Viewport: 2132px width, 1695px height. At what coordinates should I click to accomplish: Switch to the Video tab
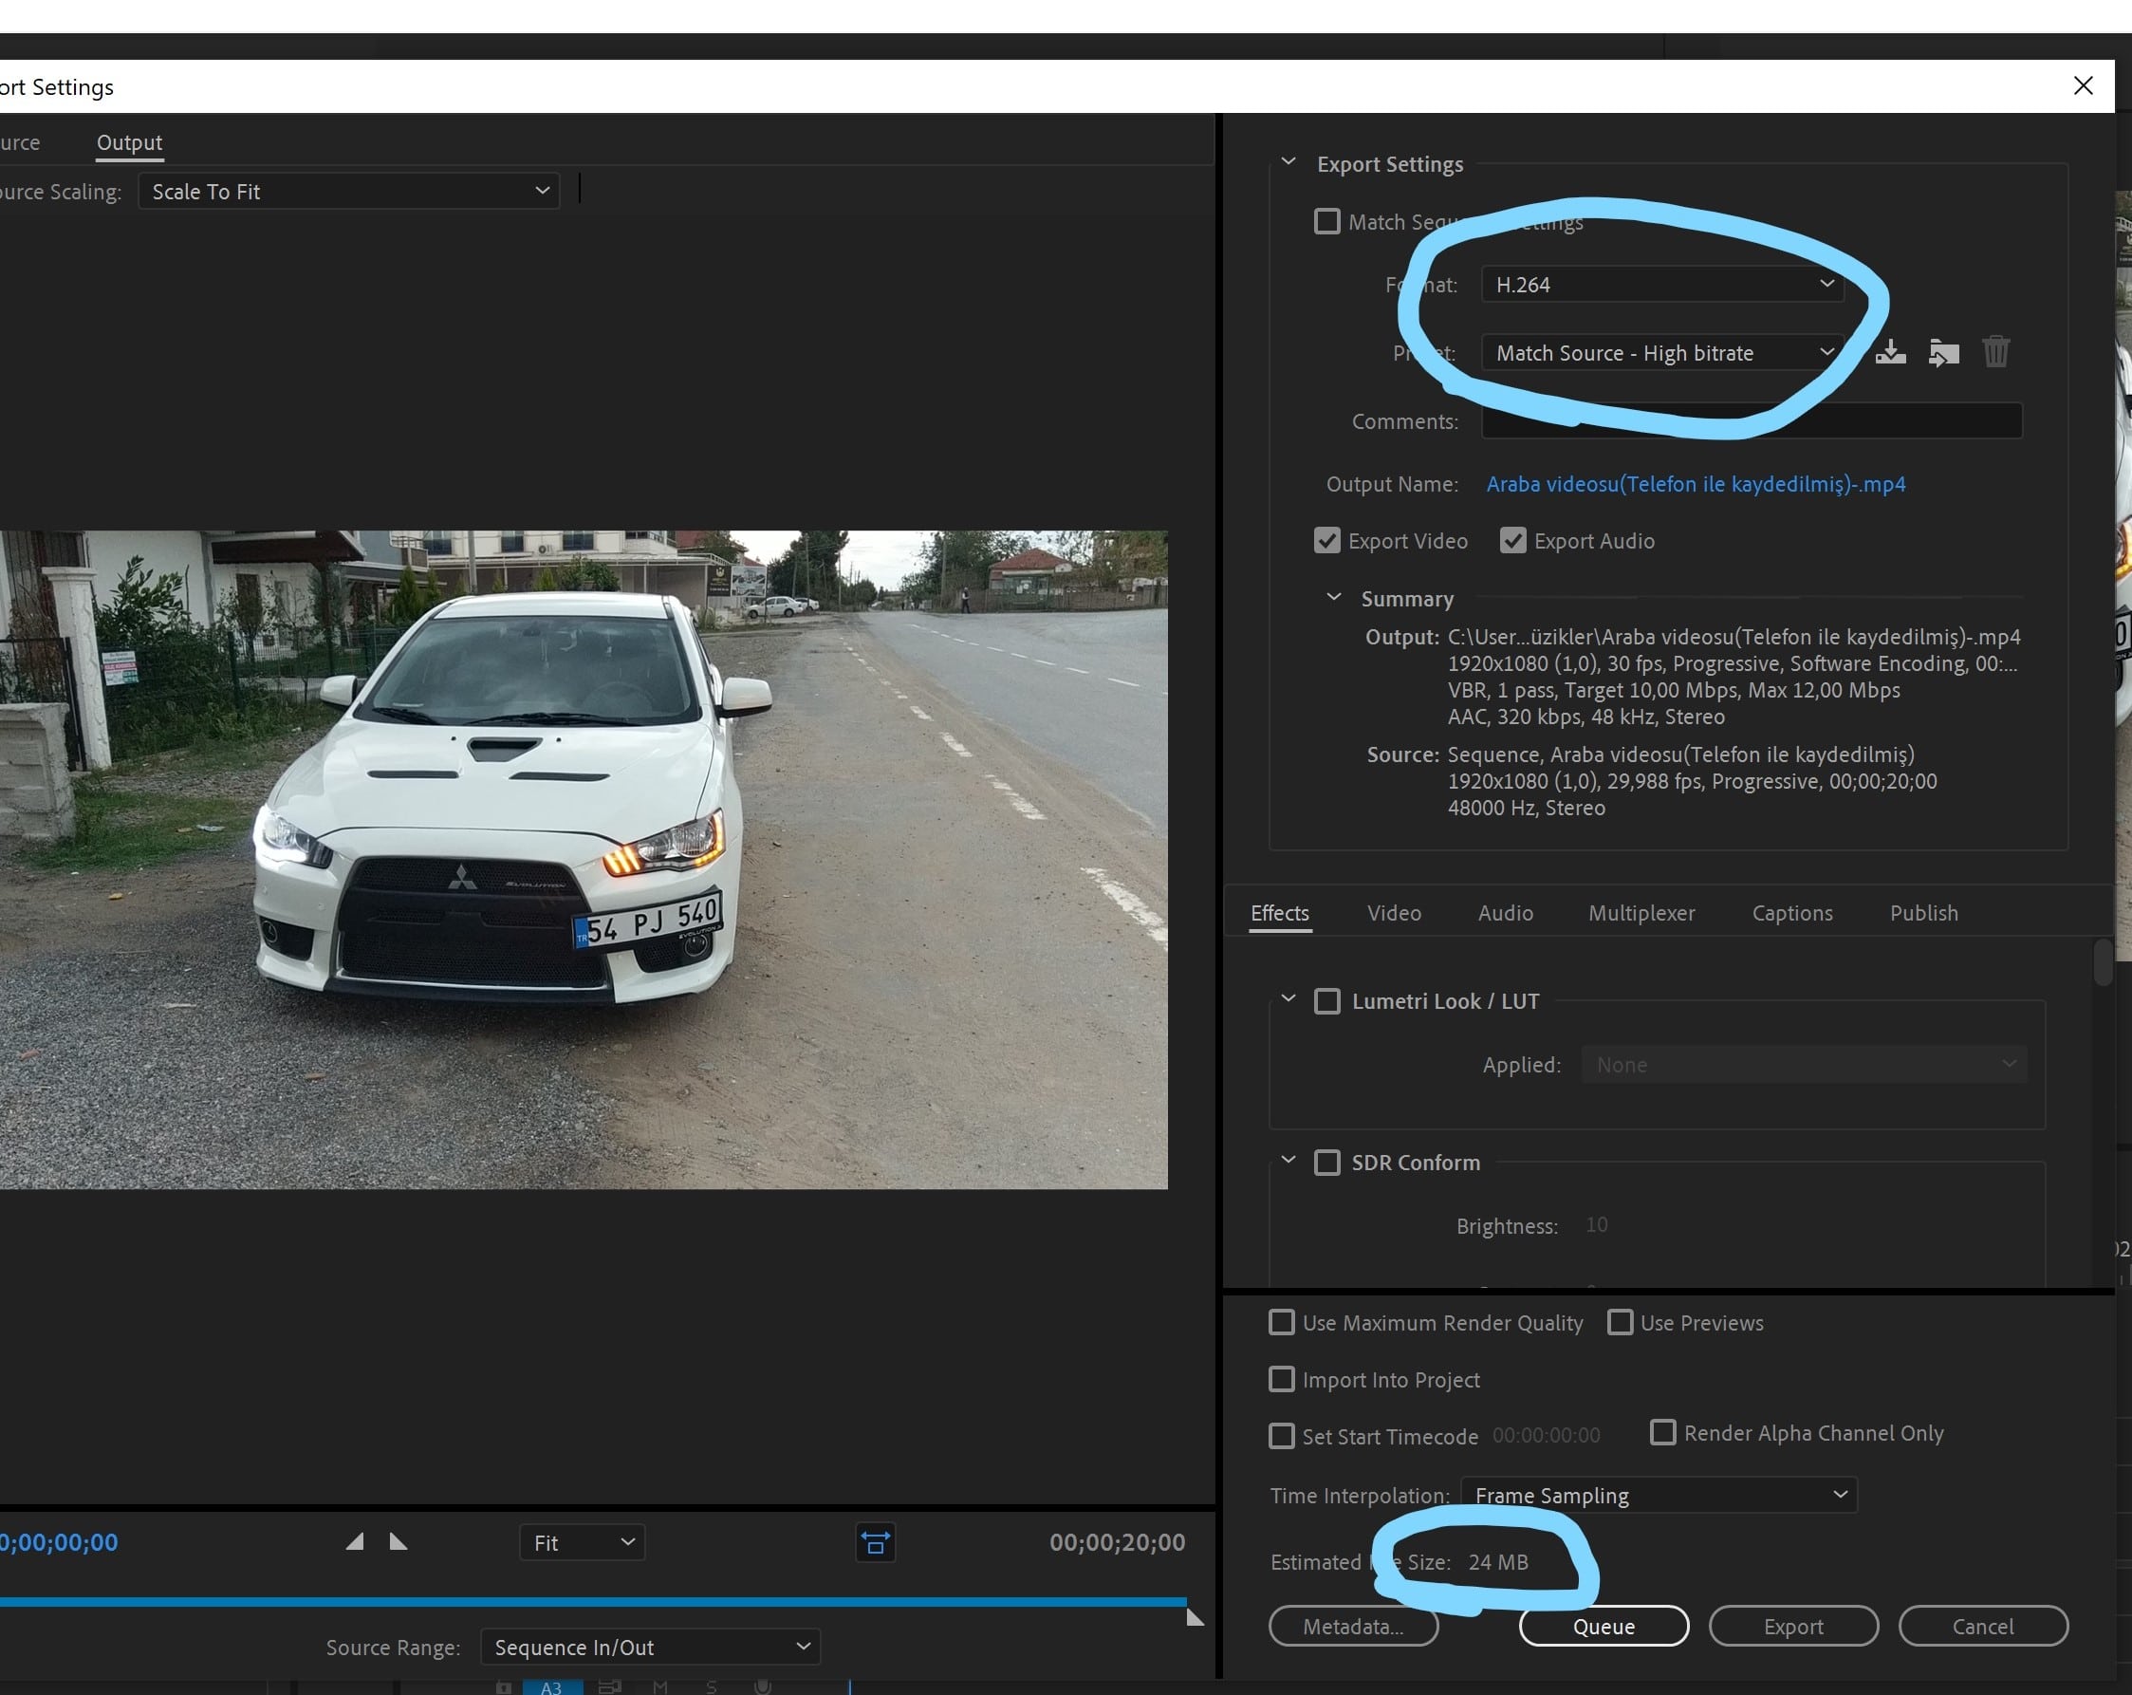pos(1393,913)
